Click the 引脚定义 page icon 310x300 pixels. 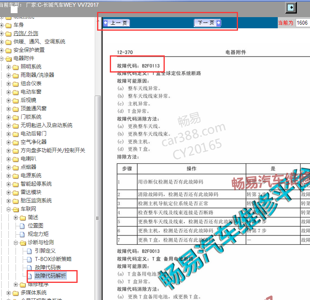point(29,251)
